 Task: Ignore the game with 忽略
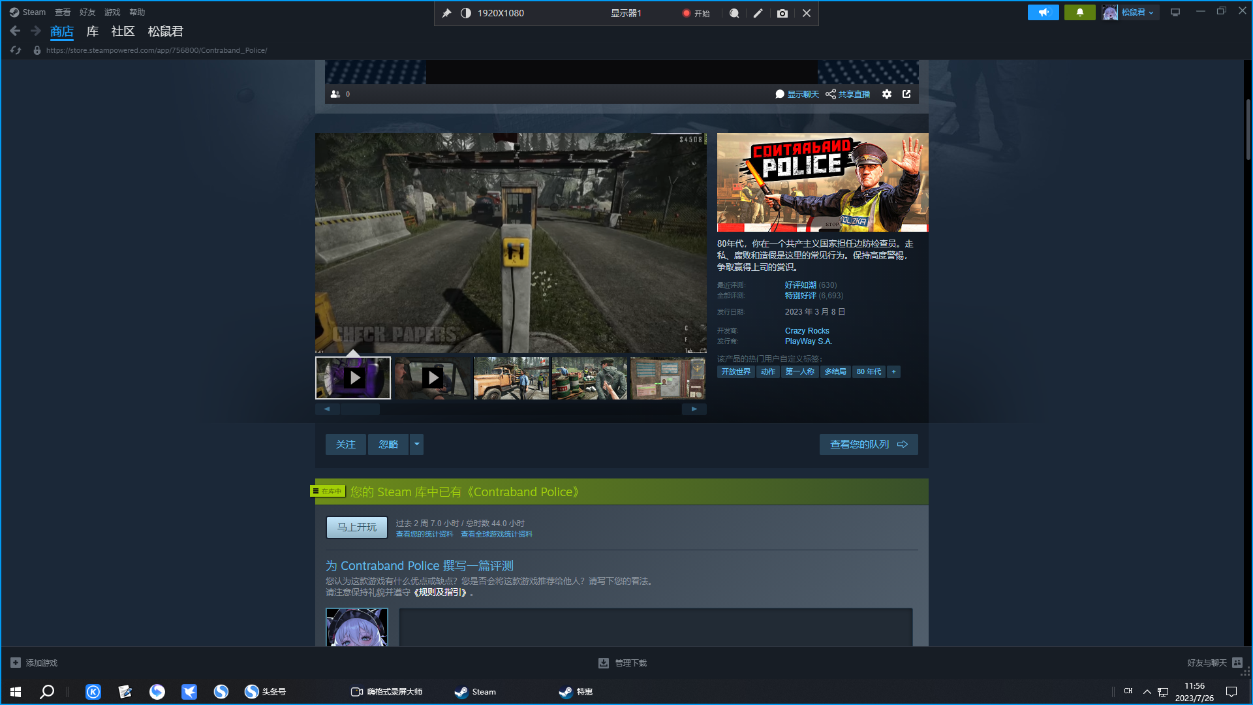(x=388, y=445)
